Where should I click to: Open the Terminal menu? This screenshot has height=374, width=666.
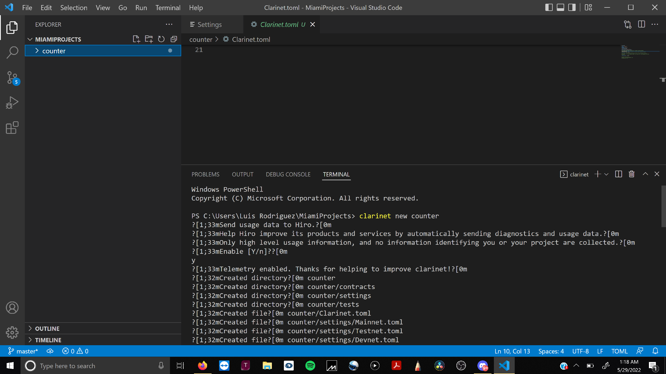168,7
